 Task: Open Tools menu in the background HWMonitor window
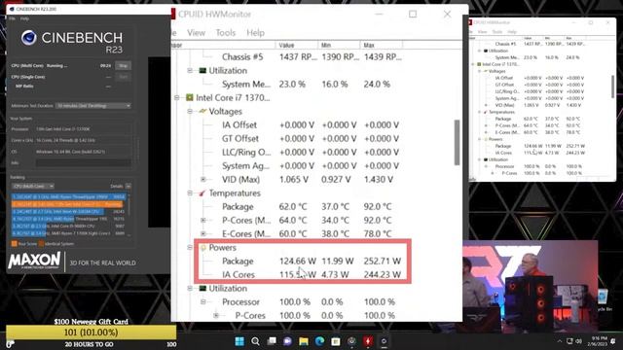point(497,32)
